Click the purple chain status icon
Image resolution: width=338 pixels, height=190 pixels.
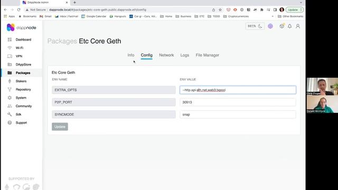(x=270, y=26)
